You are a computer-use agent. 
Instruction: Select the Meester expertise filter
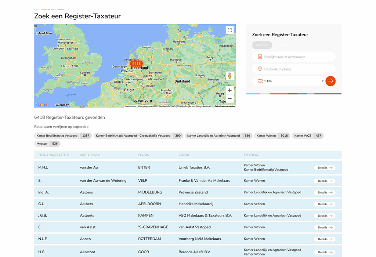tap(47, 144)
